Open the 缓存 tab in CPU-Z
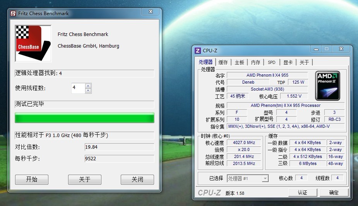 223,63
